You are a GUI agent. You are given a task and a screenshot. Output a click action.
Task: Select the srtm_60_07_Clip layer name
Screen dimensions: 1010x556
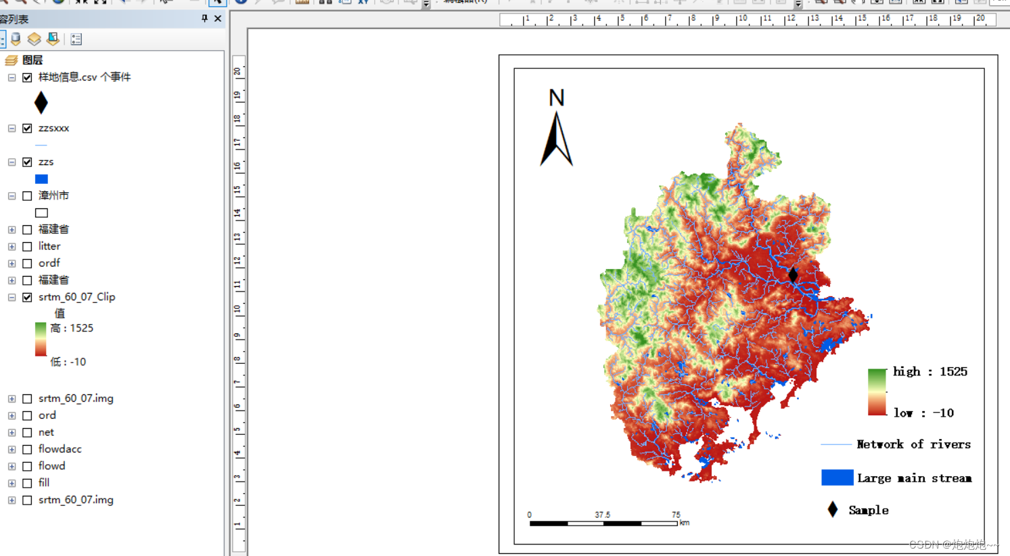click(76, 297)
